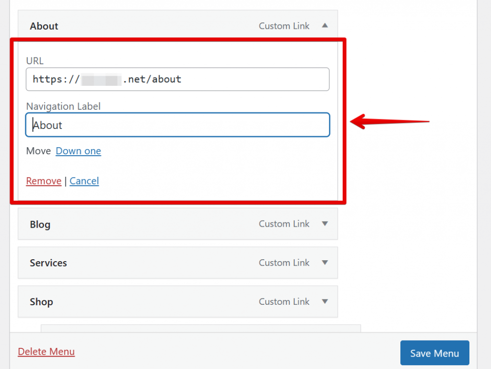Click the chevron arrow next to Services
The height and width of the screenshot is (369, 491).
(x=325, y=263)
